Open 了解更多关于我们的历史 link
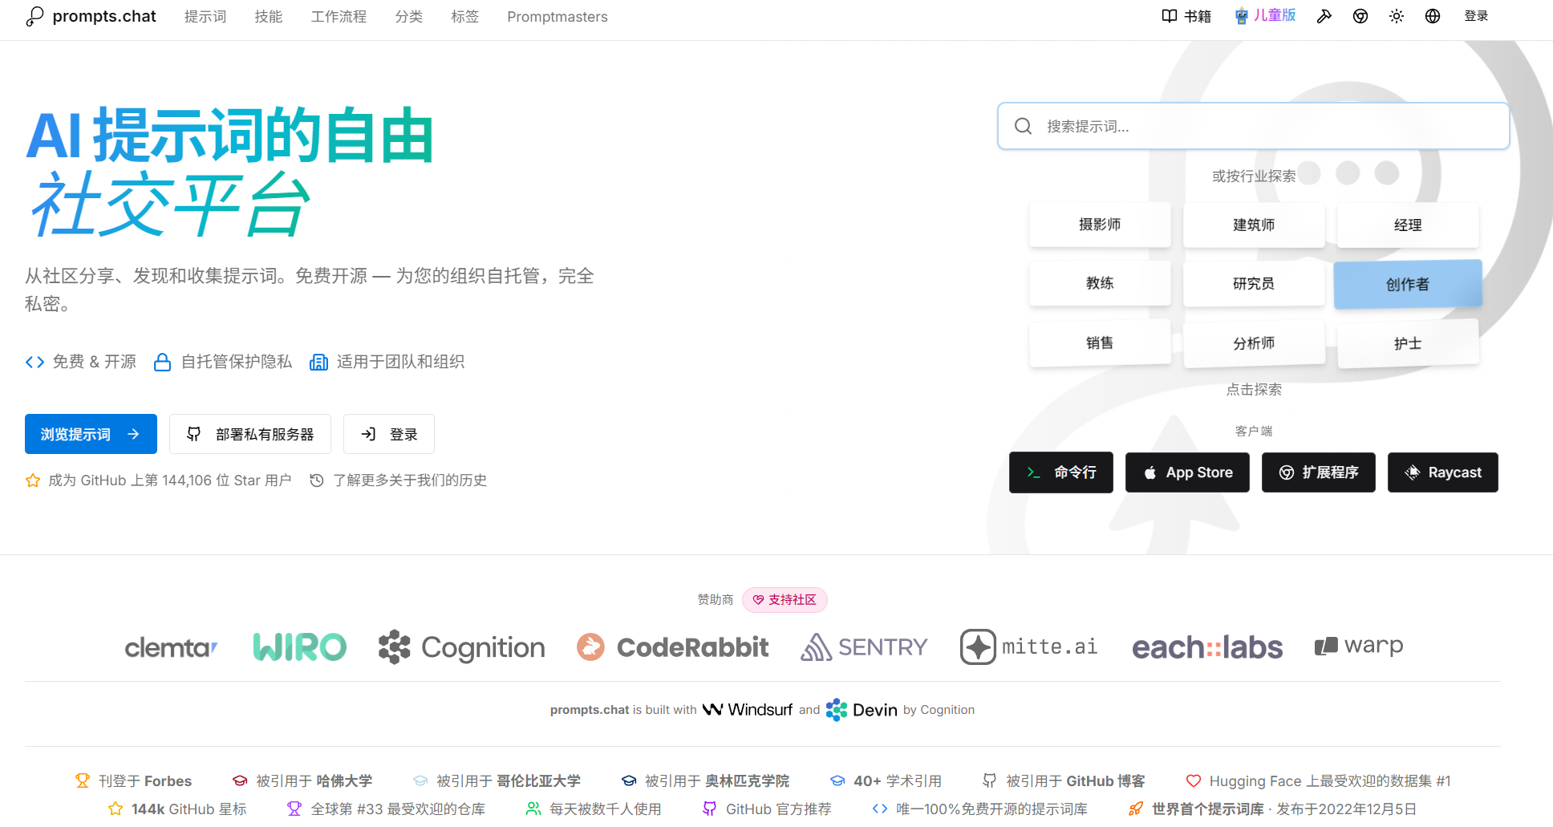The height and width of the screenshot is (827, 1553). pos(399,480)
